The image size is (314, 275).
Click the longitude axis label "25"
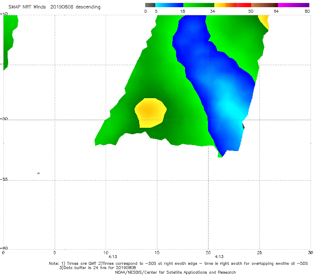click(259, 253)
